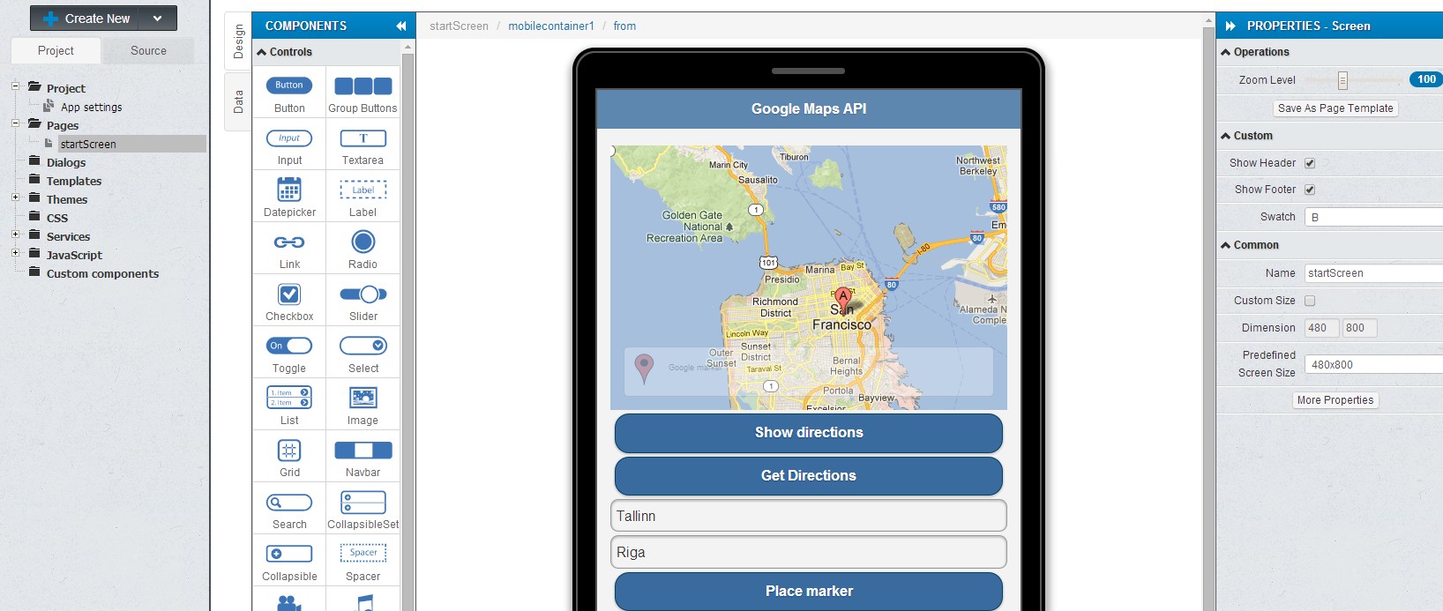
Task: Click the More Properties button
Action: coord(1335,400)
